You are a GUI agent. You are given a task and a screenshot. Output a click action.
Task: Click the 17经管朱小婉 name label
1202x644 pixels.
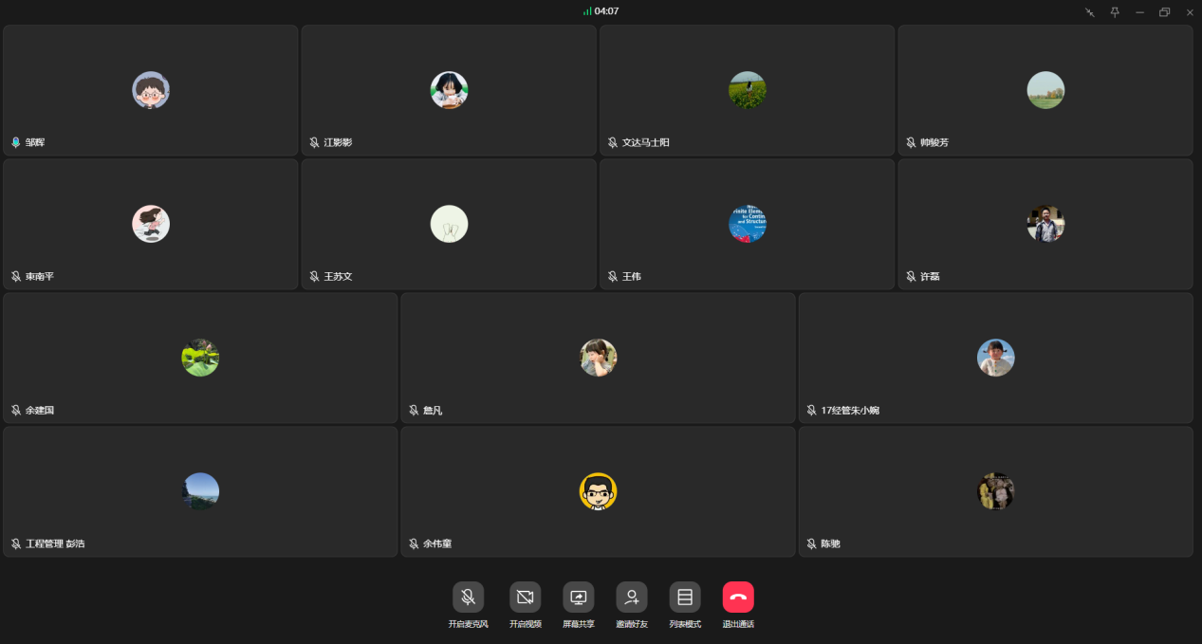coord(849,410)
